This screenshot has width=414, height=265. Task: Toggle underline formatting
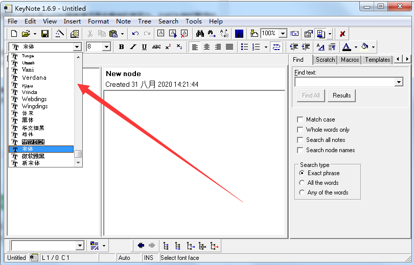point(144,47)
